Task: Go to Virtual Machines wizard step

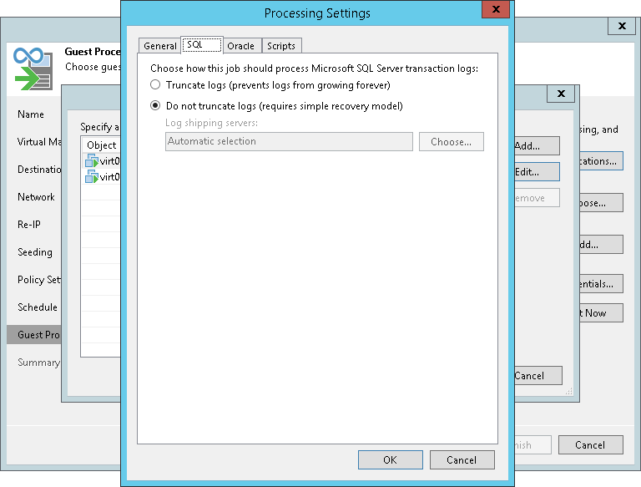Action: (x=39, y=142)
